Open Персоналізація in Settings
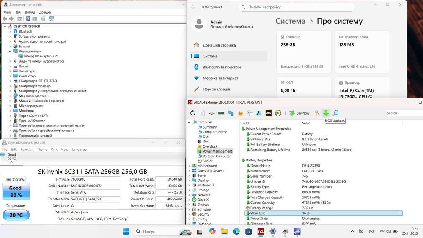This screenshot has width=423, height=238. click(x=216, y=89)
